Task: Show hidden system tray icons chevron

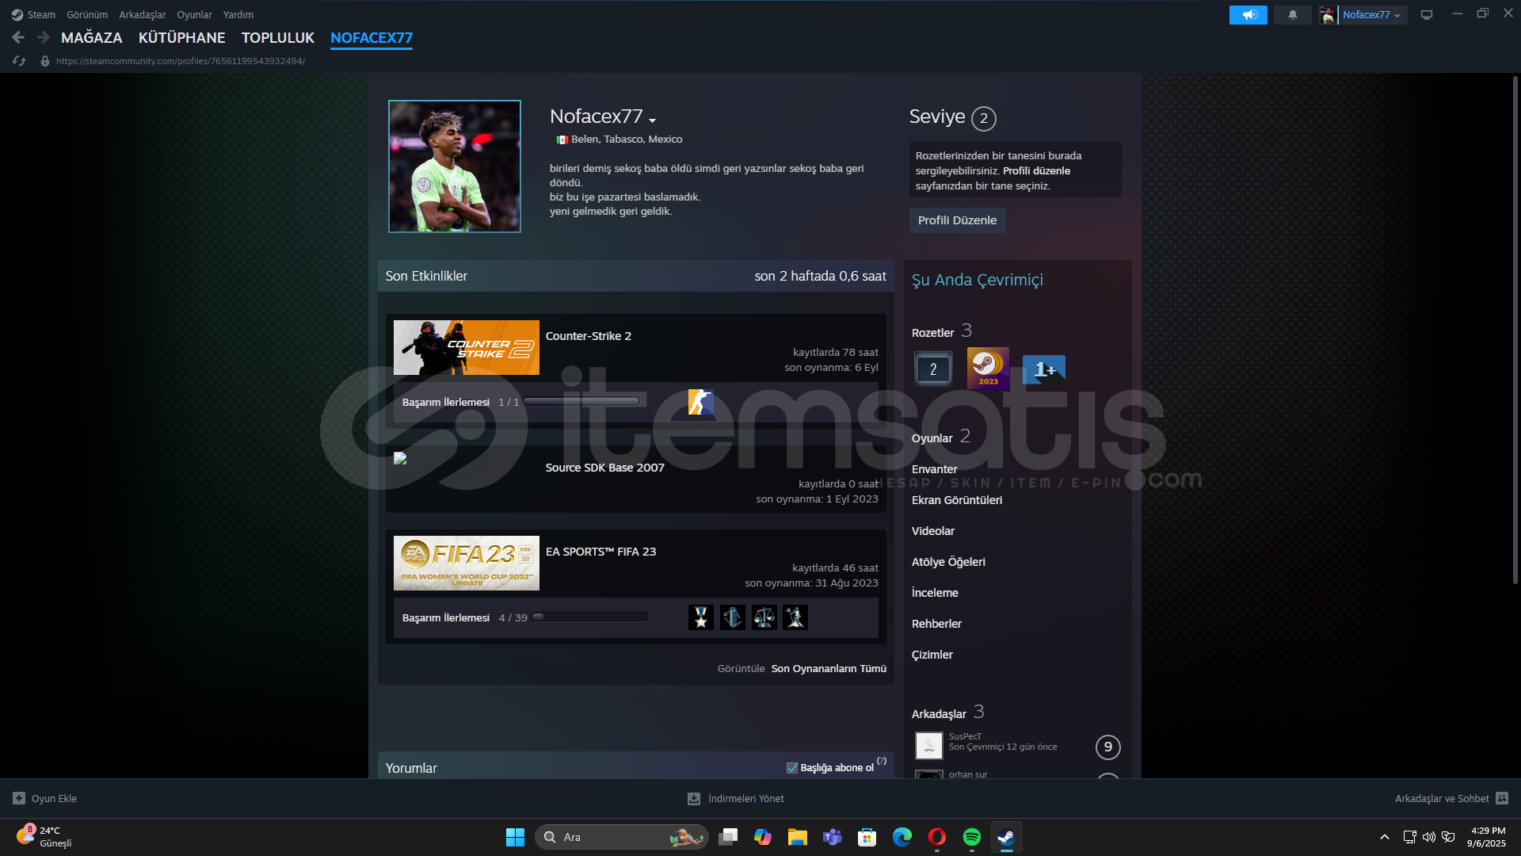Action: tap(1384, 837)
